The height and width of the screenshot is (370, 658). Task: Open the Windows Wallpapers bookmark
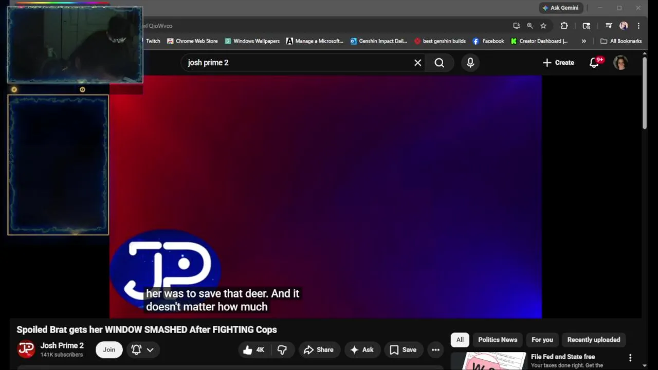coord(252,41)
